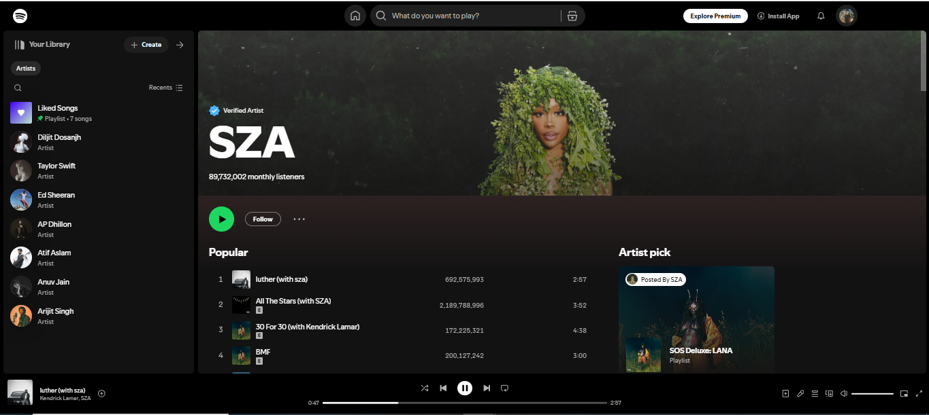
Task: Open the Miniplayer
Action: 904,393
